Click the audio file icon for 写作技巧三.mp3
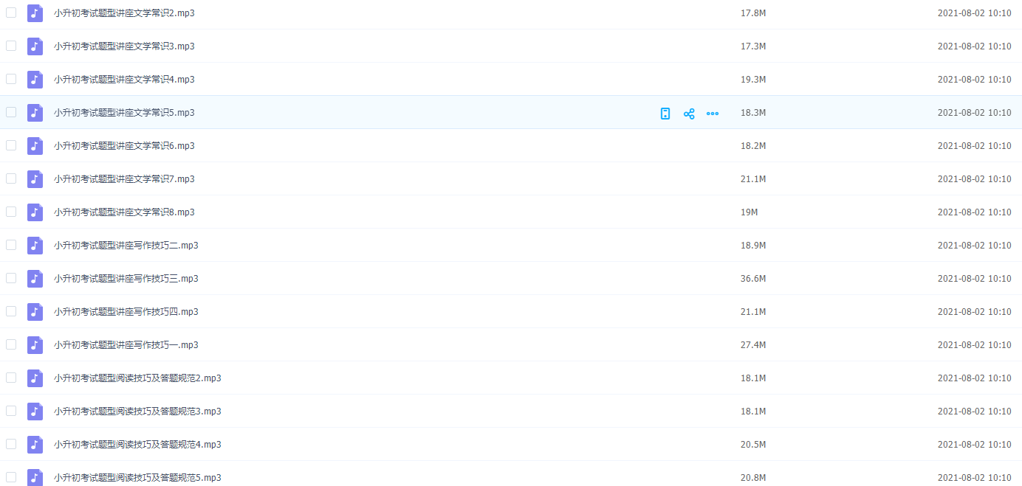This screenshot has height=486, width=1022. (35, 279)
